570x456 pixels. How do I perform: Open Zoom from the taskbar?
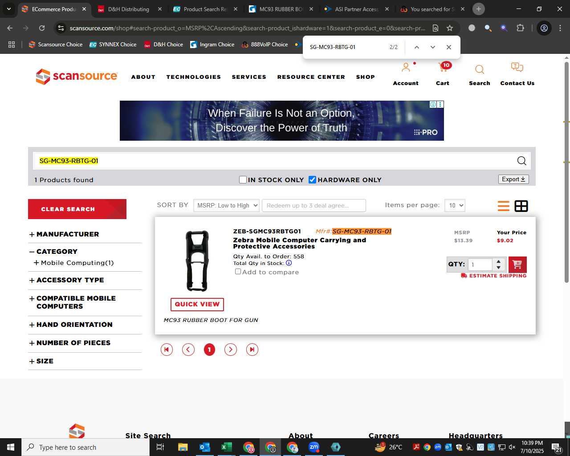(x=314, y=447)
